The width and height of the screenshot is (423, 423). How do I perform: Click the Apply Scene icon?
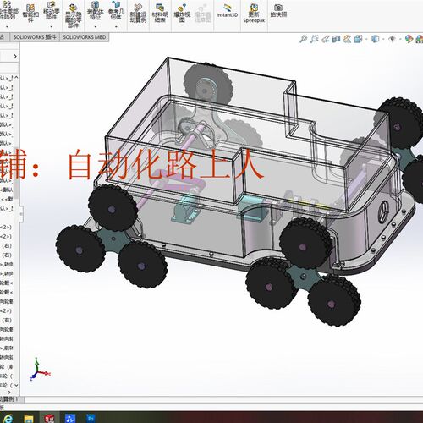click(419, 39)
